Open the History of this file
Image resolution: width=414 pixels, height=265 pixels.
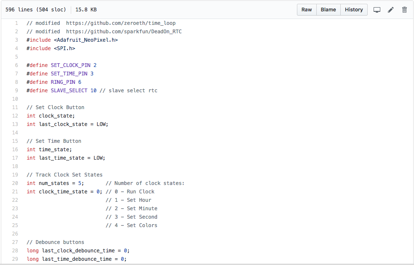353,9
